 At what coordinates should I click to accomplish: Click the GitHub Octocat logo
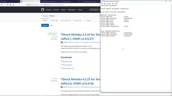coord(42,10)
